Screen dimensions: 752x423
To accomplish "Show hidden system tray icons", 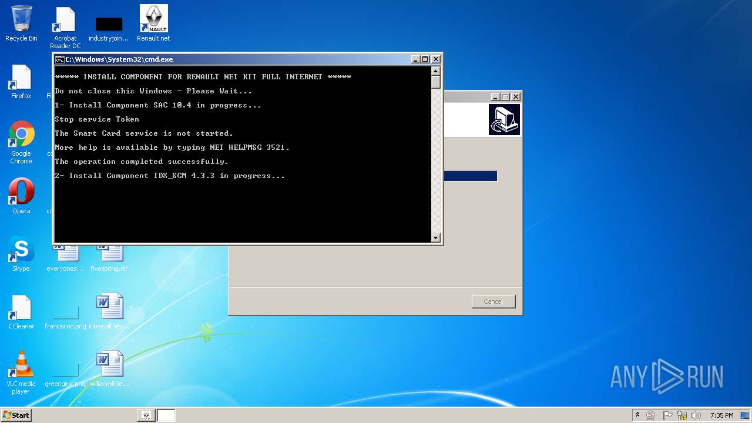I will 637,415.
